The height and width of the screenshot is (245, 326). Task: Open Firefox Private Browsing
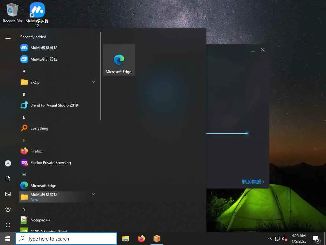(57, 163)
